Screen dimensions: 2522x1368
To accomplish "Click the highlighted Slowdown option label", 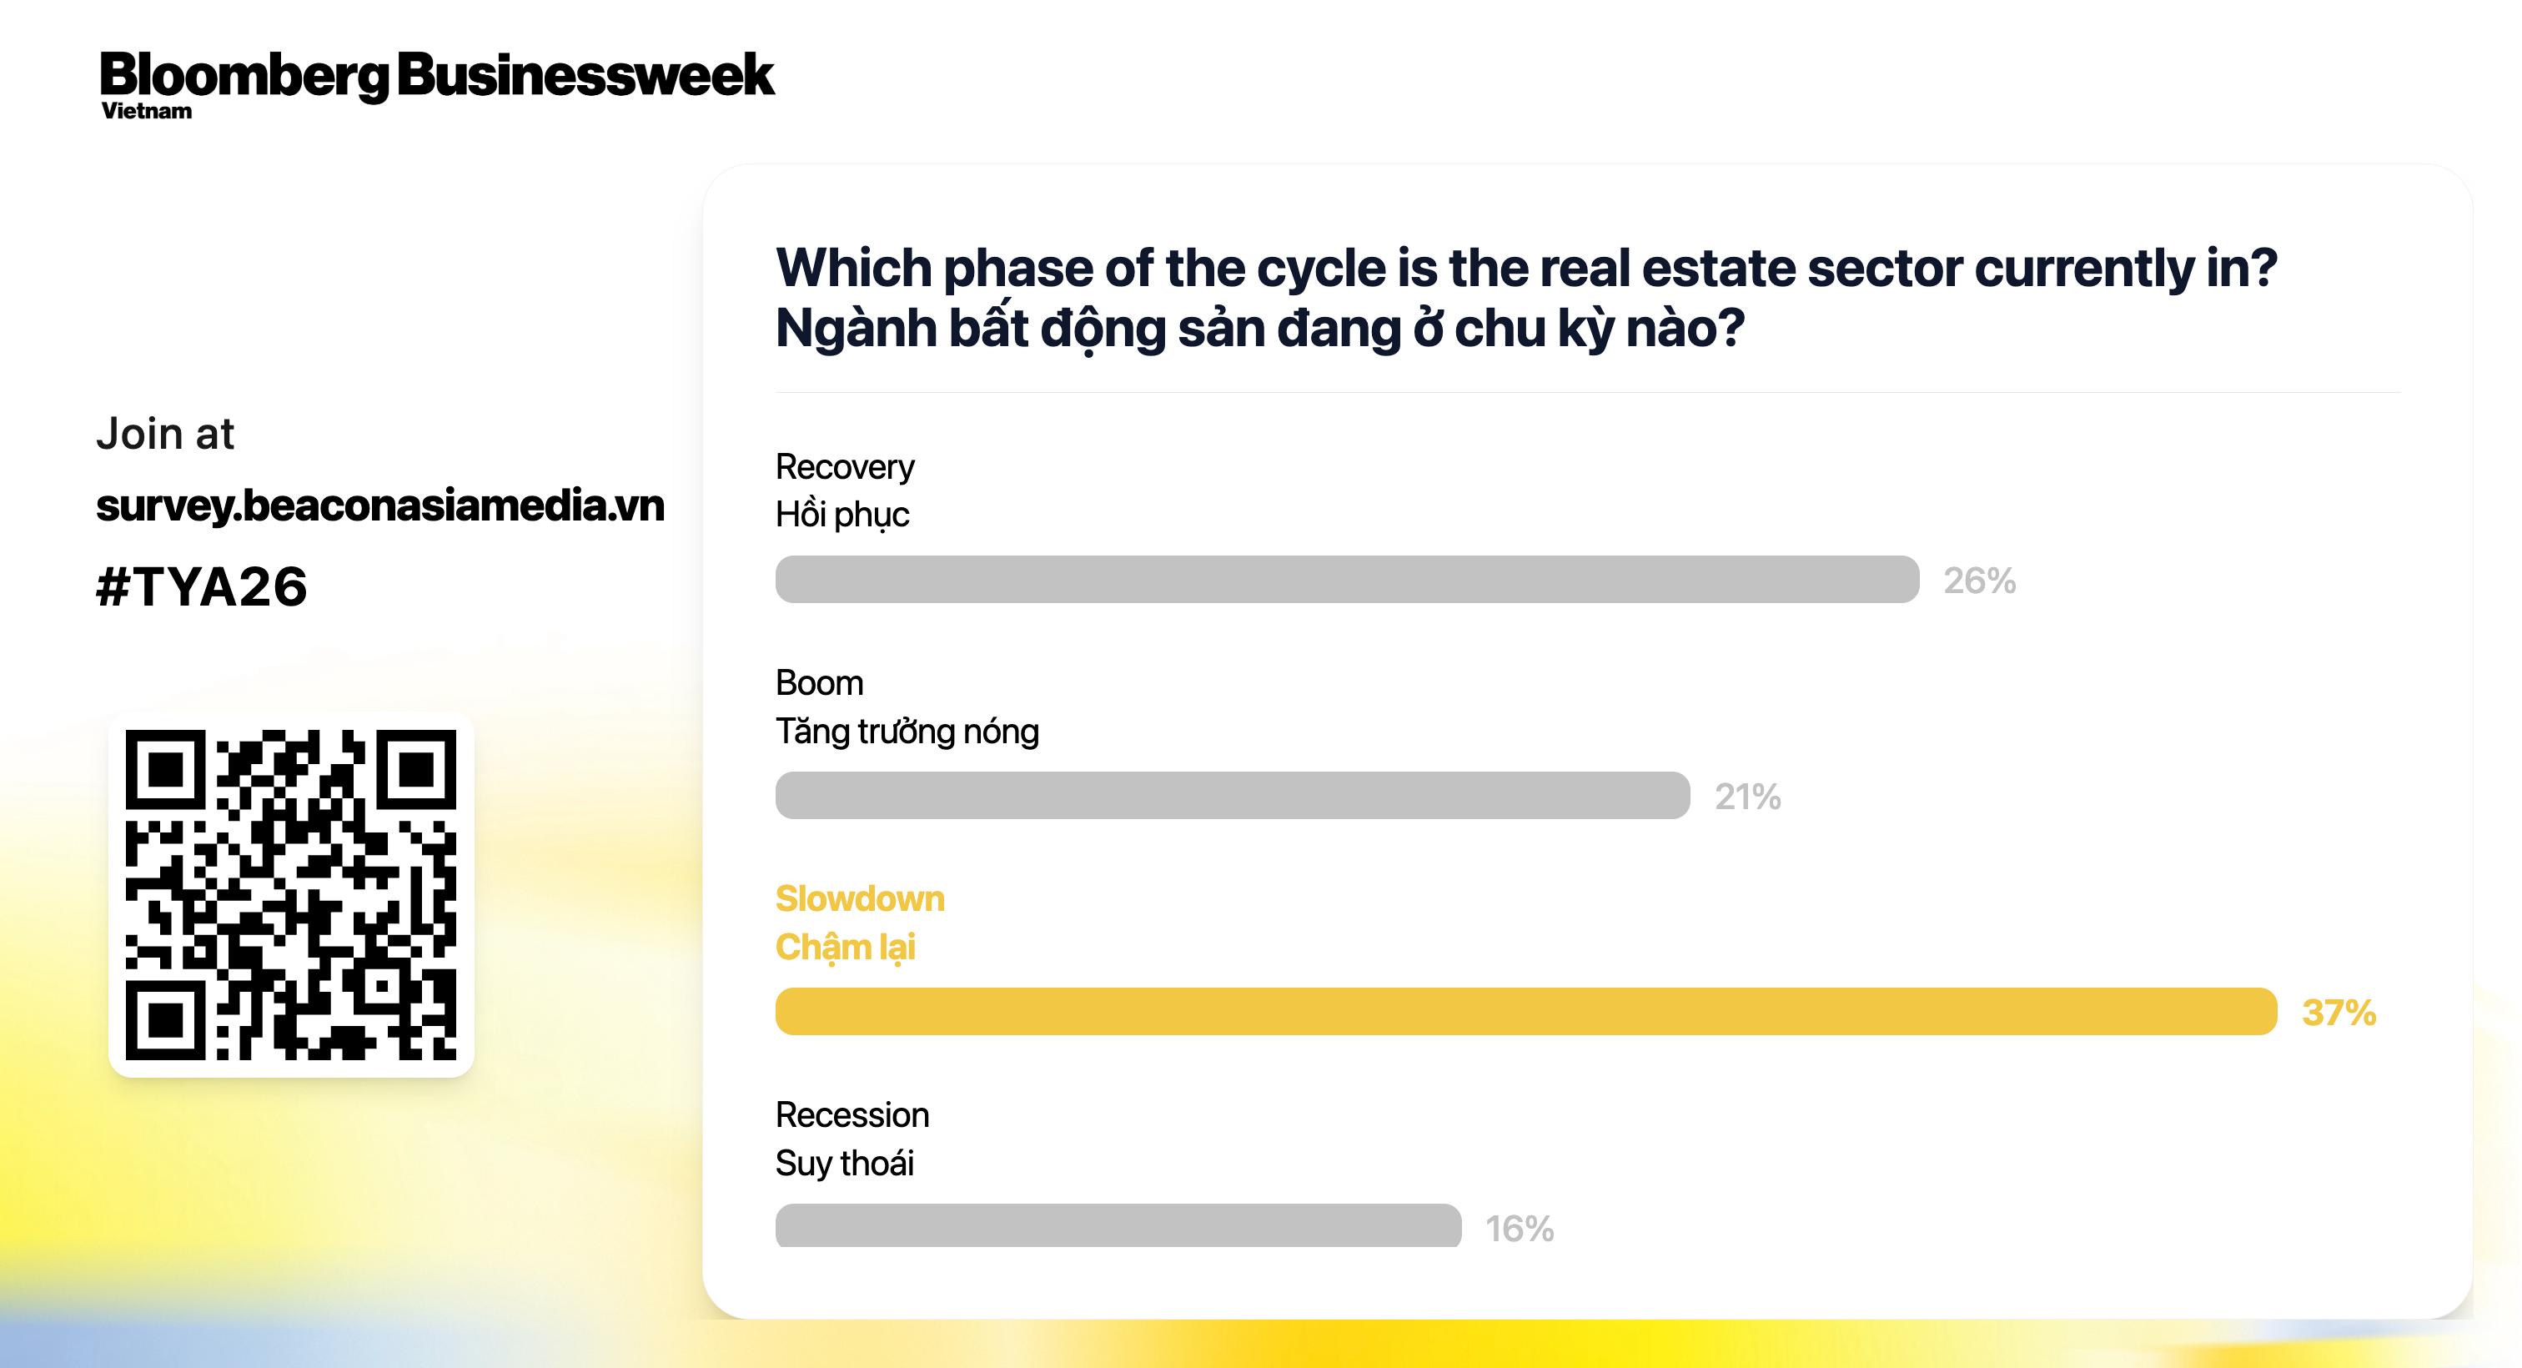I will coord(860,899).
